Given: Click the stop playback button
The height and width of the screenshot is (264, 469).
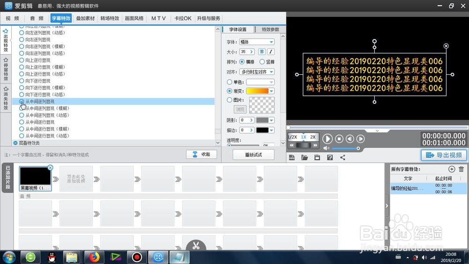Looking at the screenshot, I should (339, 139).
